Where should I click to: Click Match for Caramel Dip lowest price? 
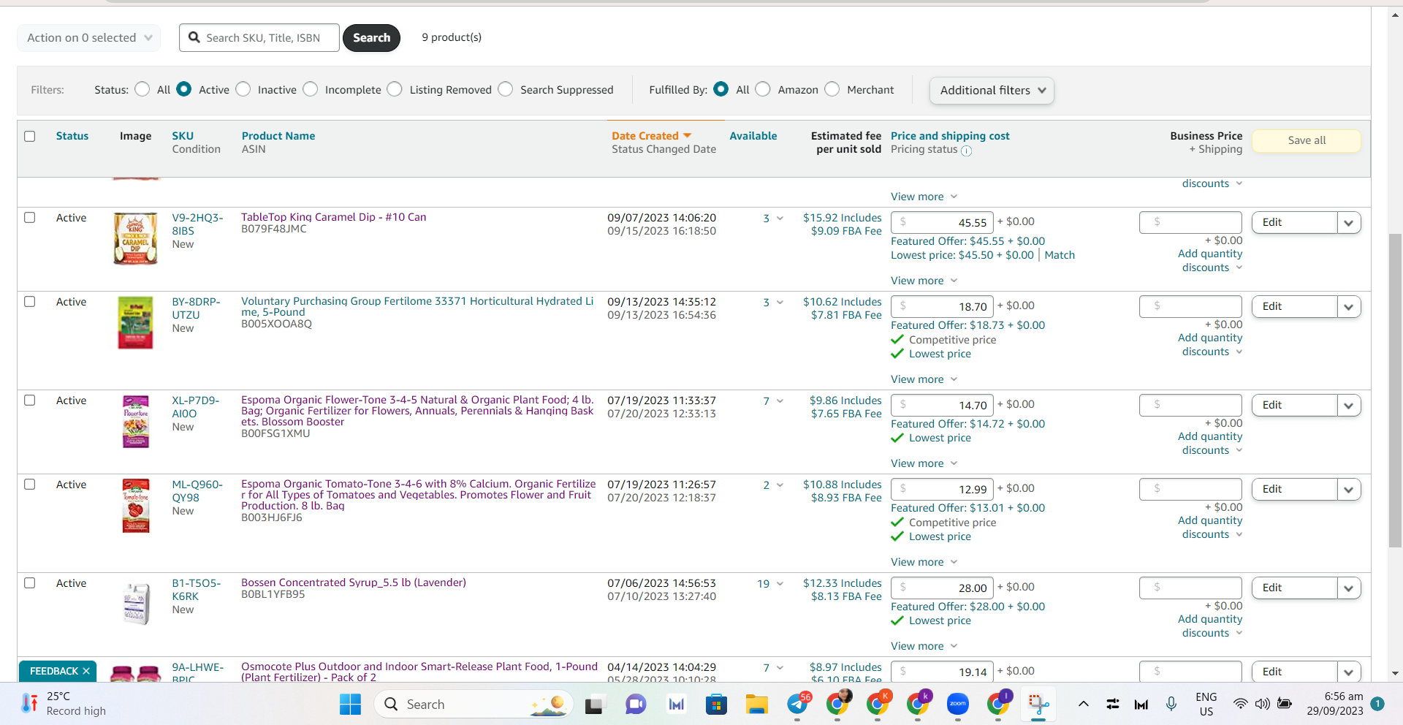tap(1060, 255)
